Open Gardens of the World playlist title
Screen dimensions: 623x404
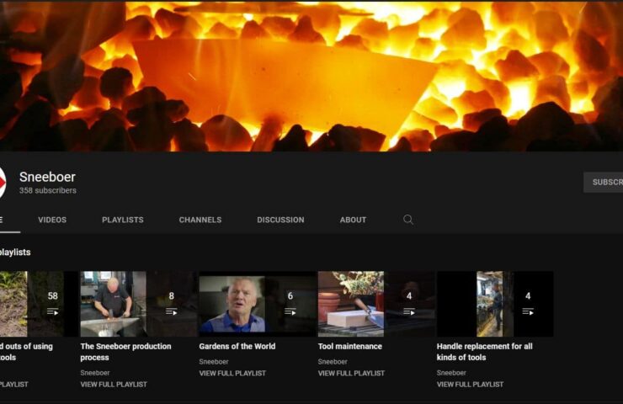[x=237, y=347]
